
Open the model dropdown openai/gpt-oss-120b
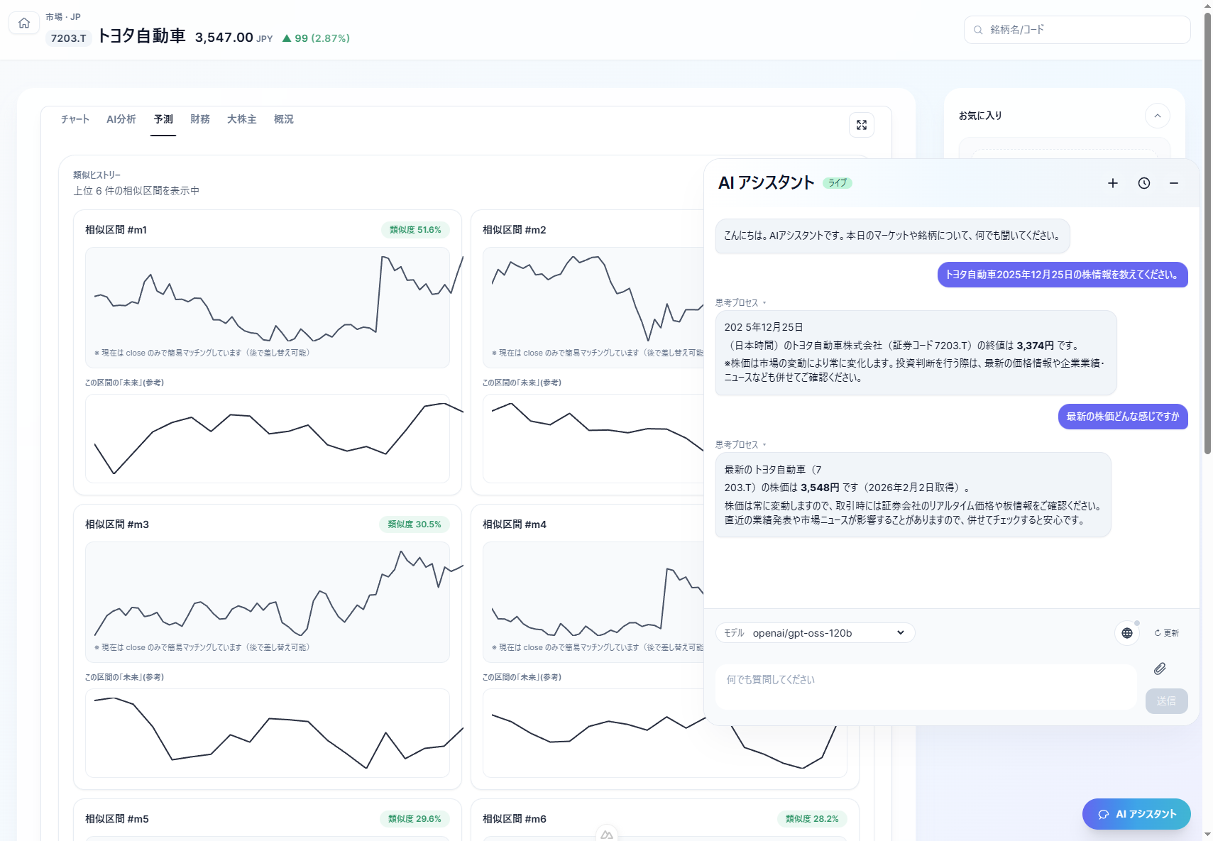pyautogui.click(x=816, y=633)
